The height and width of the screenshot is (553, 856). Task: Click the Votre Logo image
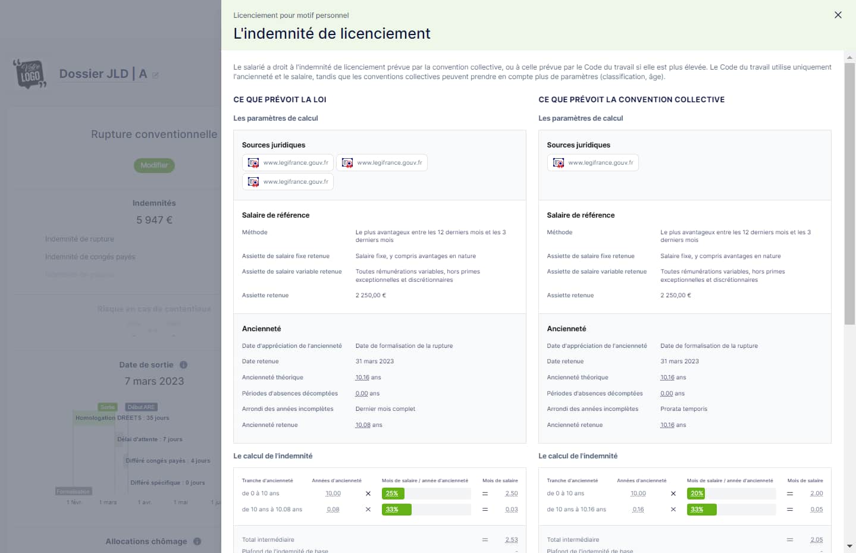(x=30, y=74)
